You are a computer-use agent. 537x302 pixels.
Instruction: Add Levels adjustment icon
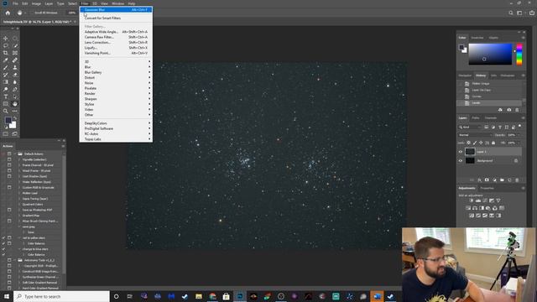tap(478, 200)
